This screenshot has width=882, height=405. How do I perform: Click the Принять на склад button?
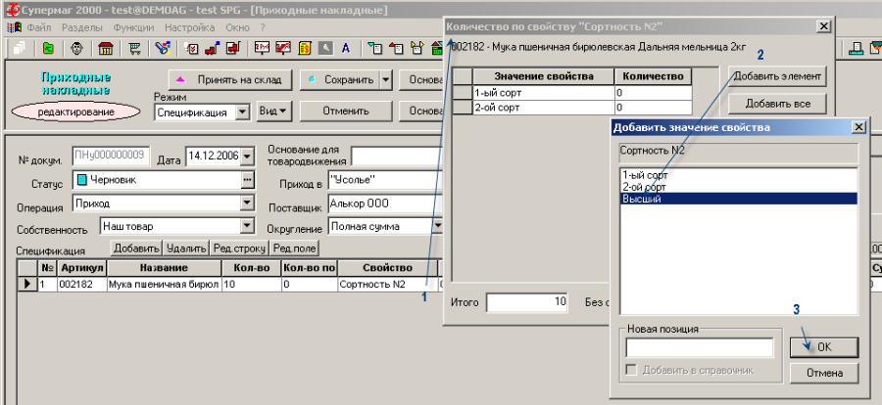[x=230, y=80]
